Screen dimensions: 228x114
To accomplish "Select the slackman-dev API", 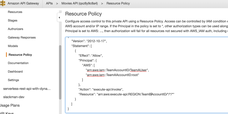I will [x=14, y=97].
